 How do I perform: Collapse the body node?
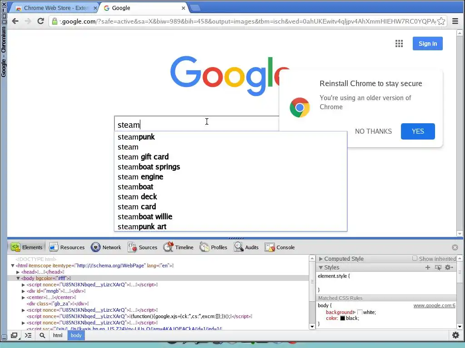coord(18,278)
